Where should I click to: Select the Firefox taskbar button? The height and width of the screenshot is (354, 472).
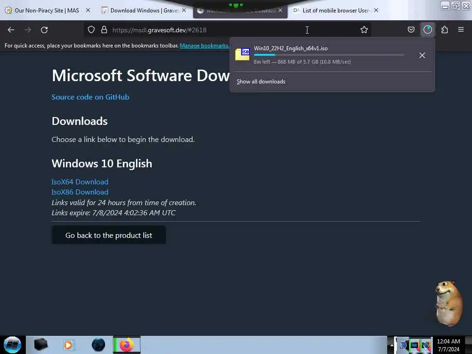pos(127,345)
